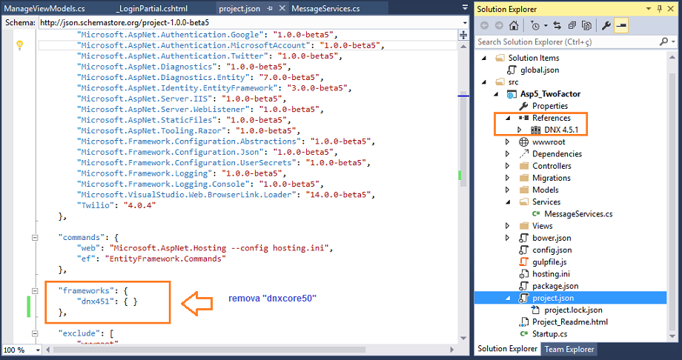
Task: Toggle auto-hide pin of Solution Explorer panel
Action: (x=660, y=9)
